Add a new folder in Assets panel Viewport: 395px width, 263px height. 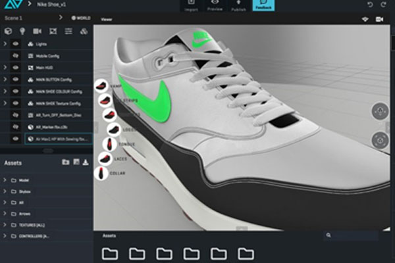[65, 162]
